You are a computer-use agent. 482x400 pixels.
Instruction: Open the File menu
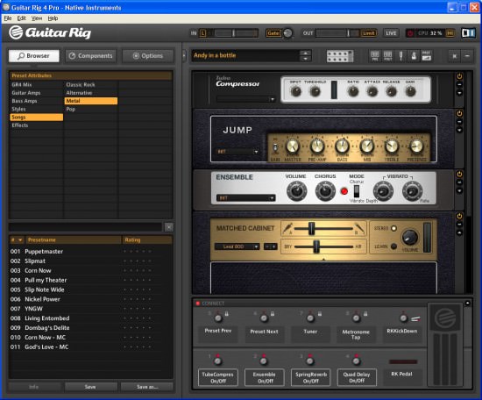click(8, 18)
